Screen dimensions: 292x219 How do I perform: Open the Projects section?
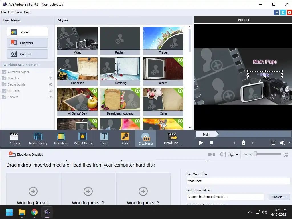[14, 139]
